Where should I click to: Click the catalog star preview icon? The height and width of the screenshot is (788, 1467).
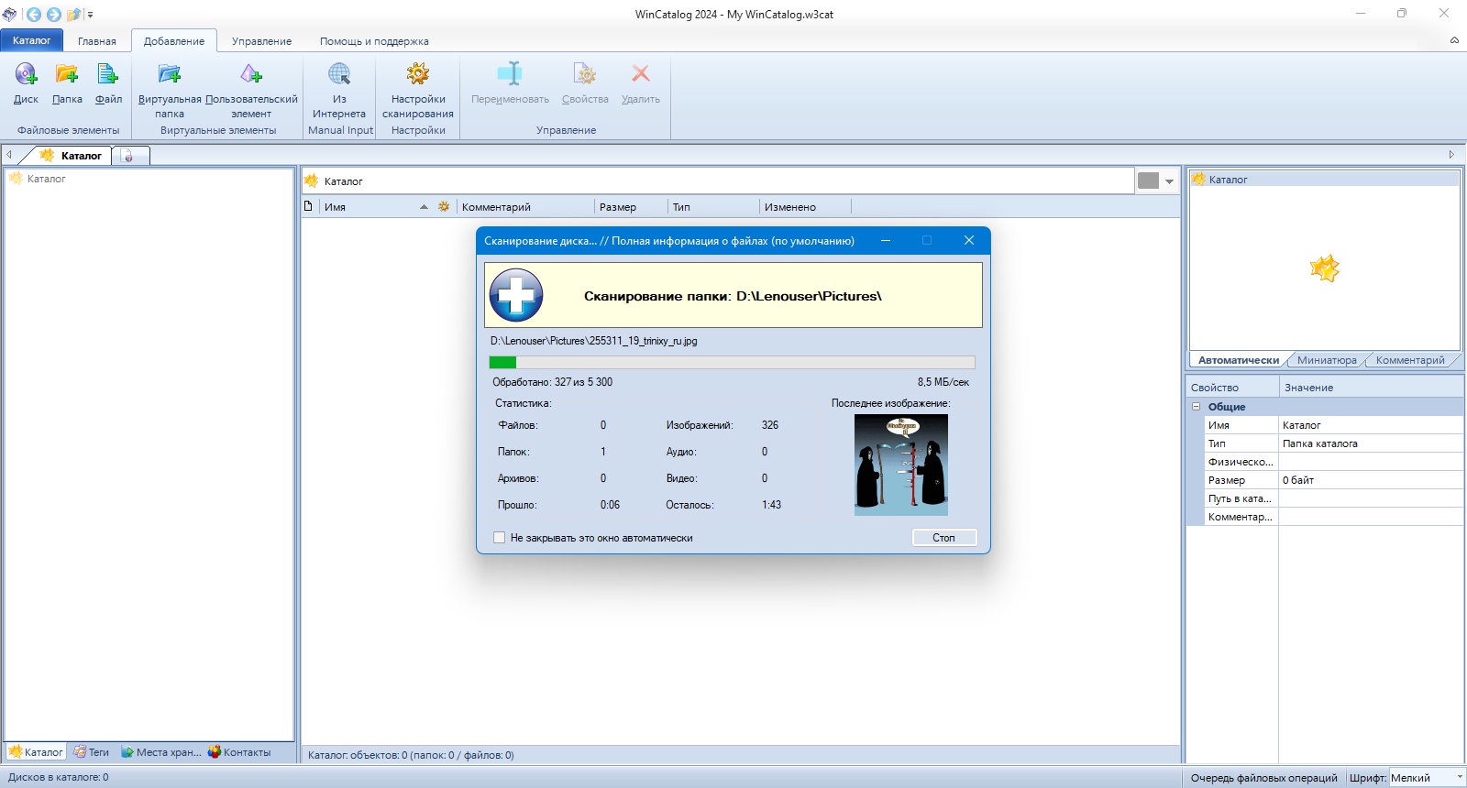click(x=1325, y=268)
